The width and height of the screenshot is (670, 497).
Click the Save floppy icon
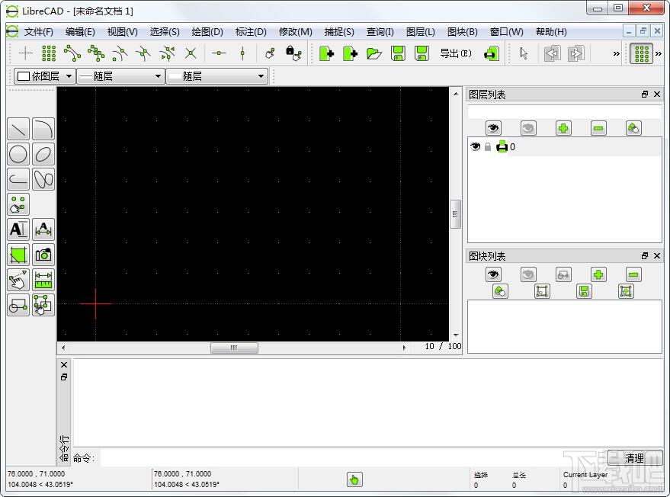pyautogui.click(x=398, y=53)
